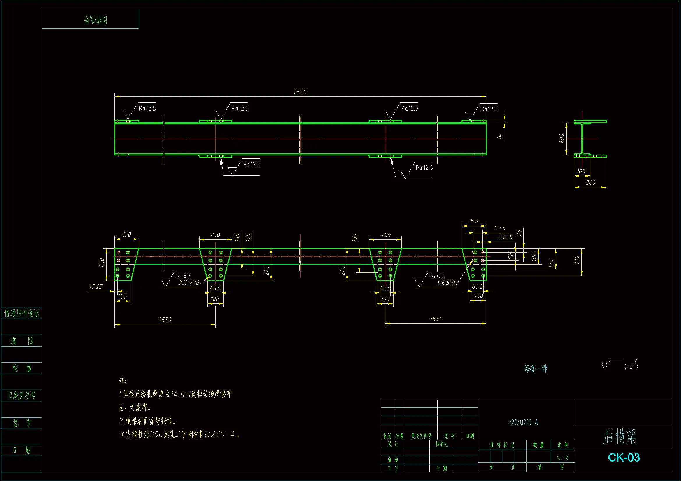Screen dimensions: 681x481
Task: Select the leftmost top Ra12.5 roughness symbol
Action: pos(147,109)
